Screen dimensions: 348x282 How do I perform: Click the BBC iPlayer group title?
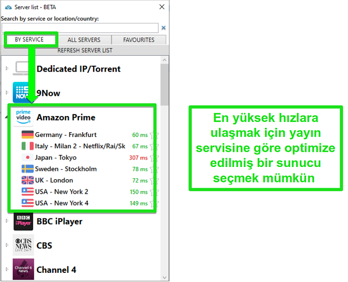pyautogui.click(x=59, y=222)
